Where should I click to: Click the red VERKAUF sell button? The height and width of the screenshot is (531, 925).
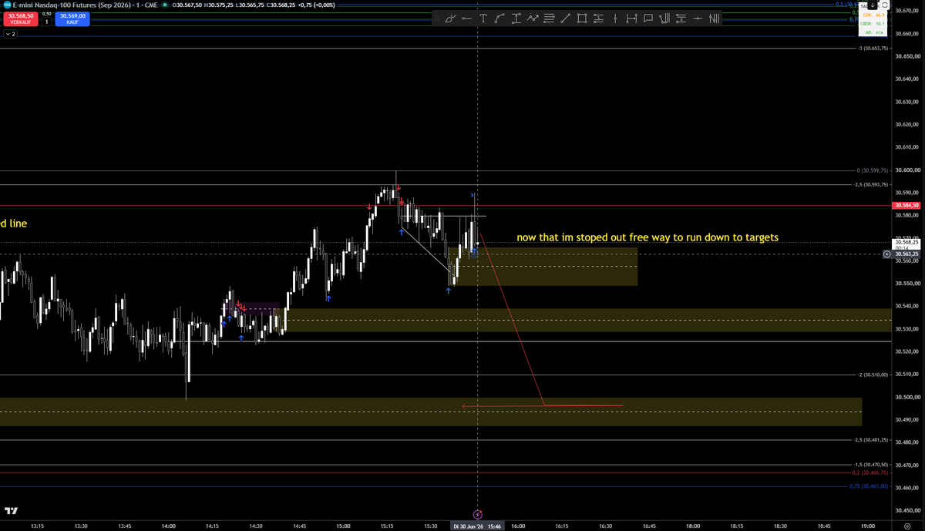pyautogui.click(x=20, y=19)
